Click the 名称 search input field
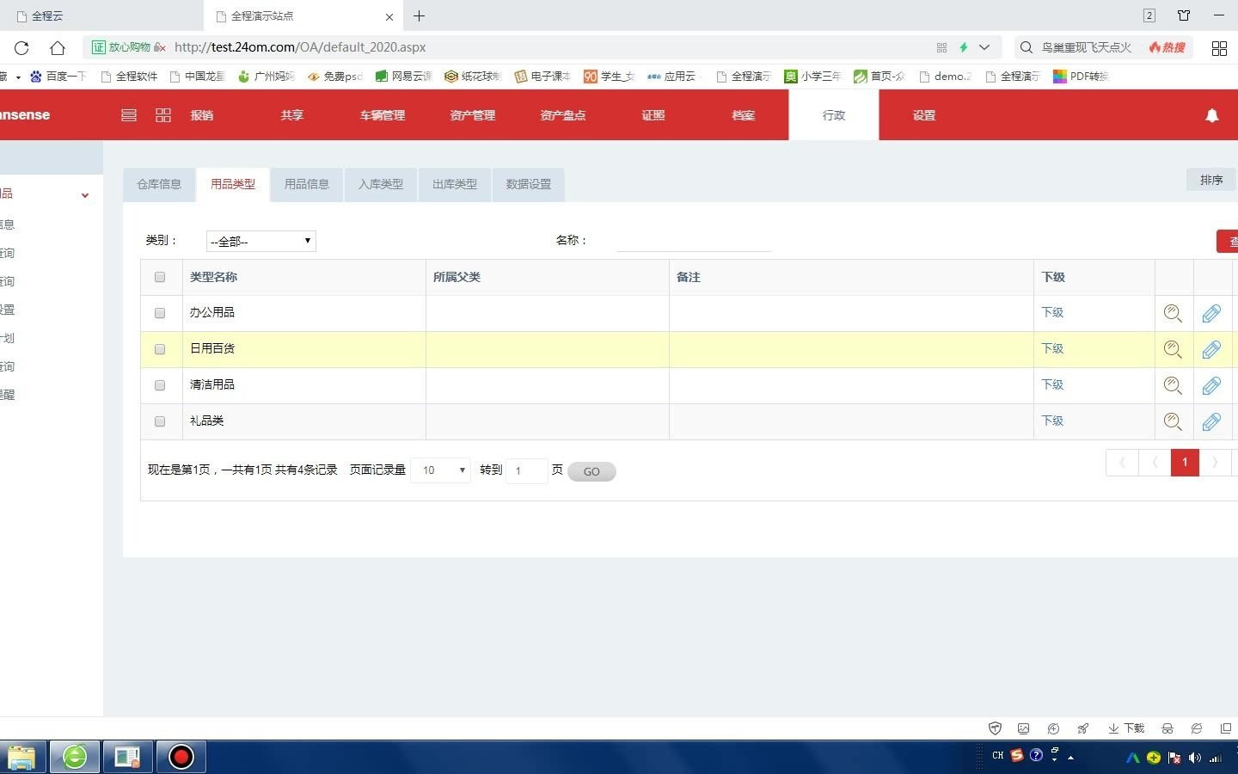This screenshot has width=1238, height=774. (x=694, y=241)
